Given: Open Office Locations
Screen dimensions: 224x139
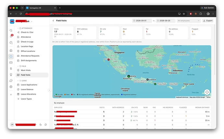Looking at the screenshot, I should (32, 51).
